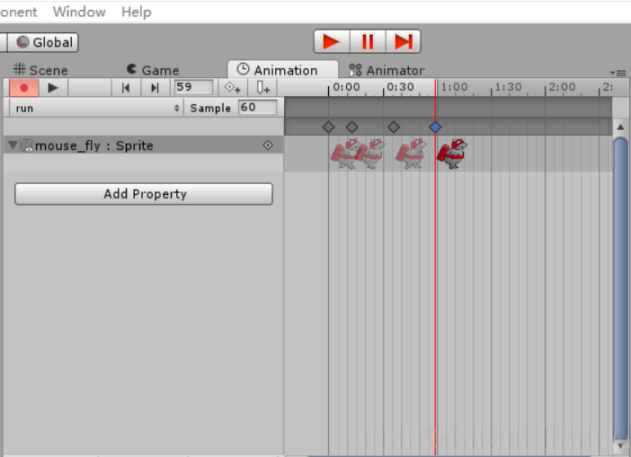Click the frame number field showing 59
The image size is (631, 457).
click(x=193, y=87)
